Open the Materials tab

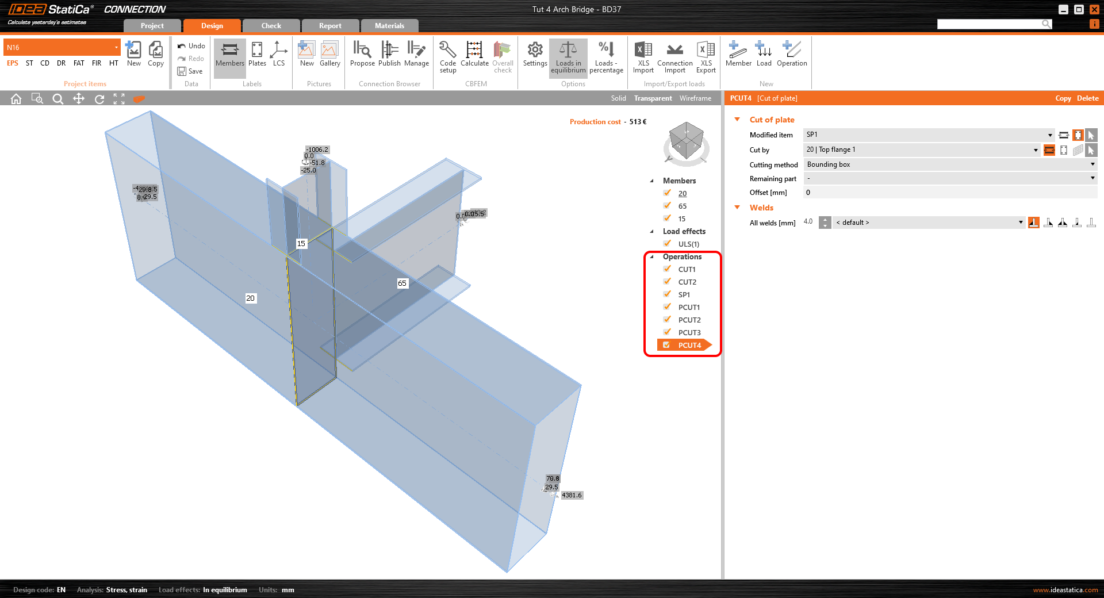tap(389, 25)
